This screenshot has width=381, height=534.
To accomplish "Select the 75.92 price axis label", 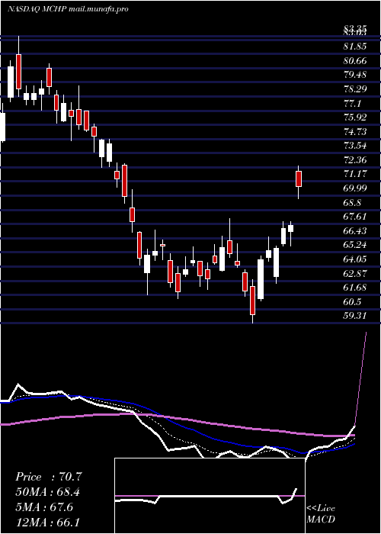I will click(354, 117).
